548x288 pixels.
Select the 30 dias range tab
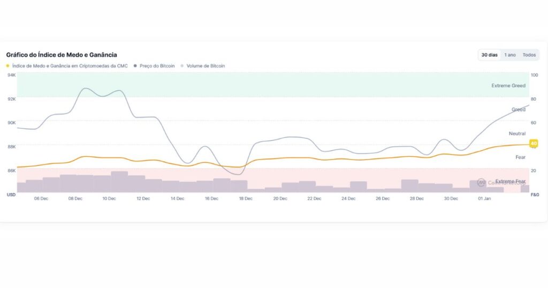click(x=490, y=55)
